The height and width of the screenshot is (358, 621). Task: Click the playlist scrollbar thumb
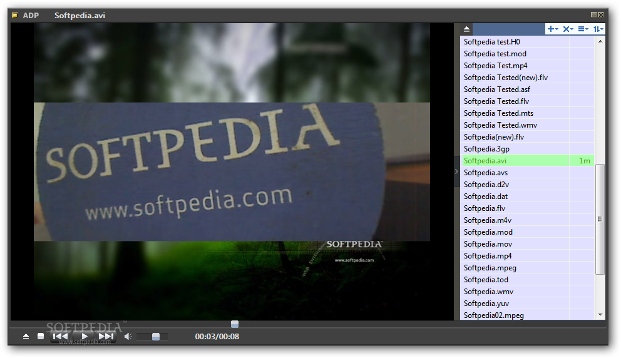click(600, 219)
